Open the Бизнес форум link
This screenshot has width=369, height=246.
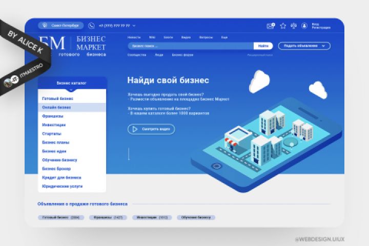pyautogui.click(x=182, y=55)
